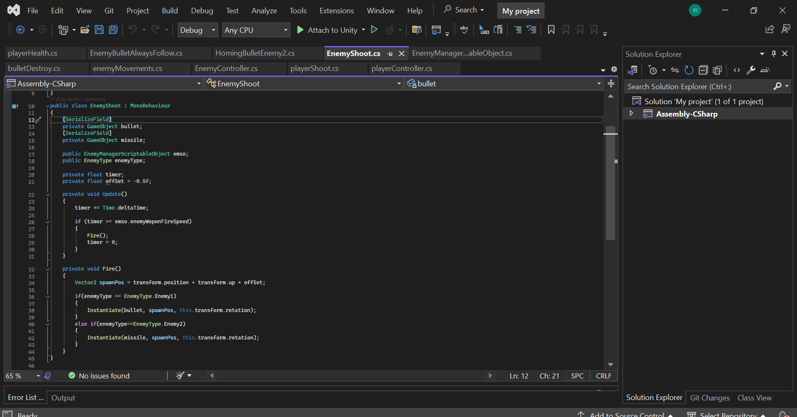The image size is (797, 417).
Task: Click the spell checker abc icon
Action: point(464,29)
